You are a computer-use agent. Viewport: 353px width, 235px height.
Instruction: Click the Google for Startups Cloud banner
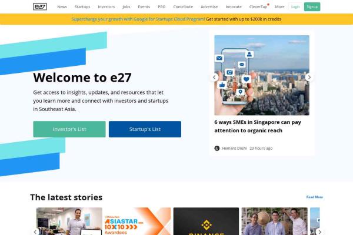click(176, 19)
